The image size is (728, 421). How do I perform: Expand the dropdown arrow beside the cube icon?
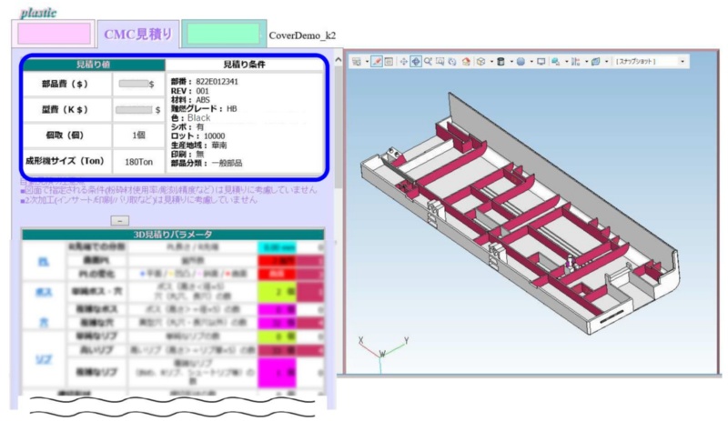(x=490, y=62)
